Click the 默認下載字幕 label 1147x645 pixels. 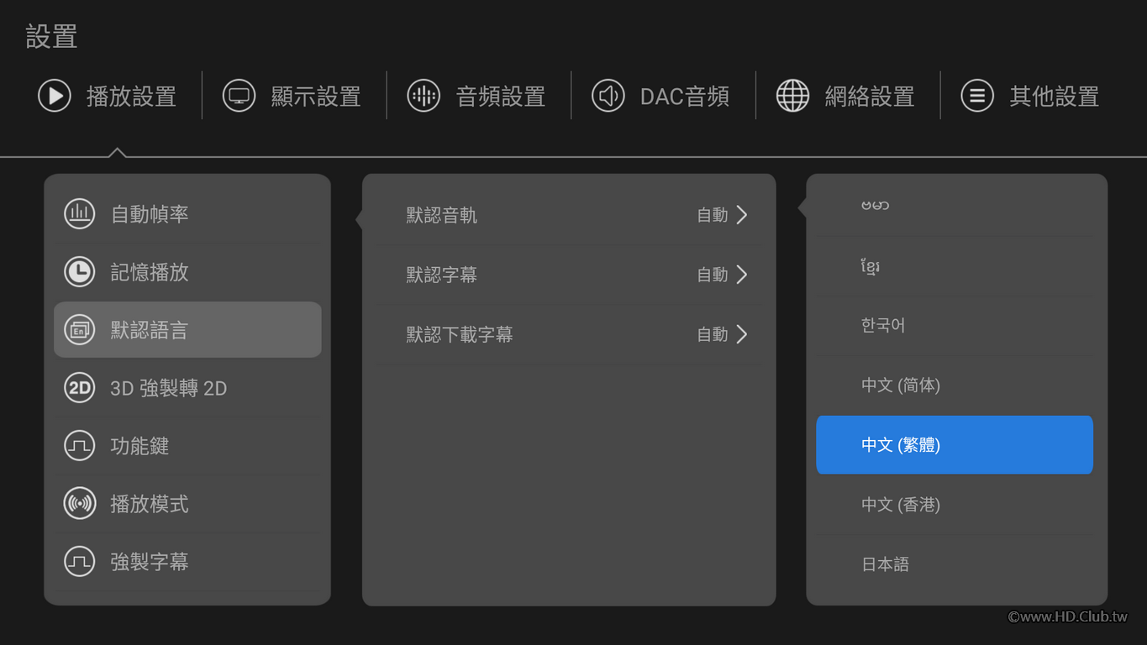click(460, 334)
